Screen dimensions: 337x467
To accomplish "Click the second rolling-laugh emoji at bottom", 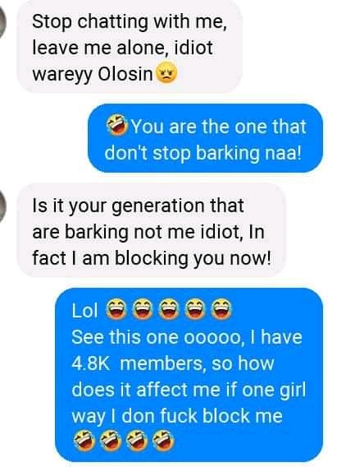I will click(x=110, y=440).
